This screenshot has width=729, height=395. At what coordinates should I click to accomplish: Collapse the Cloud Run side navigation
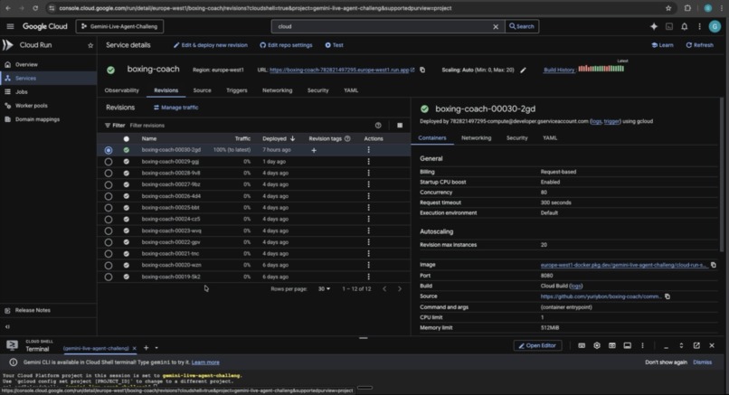7,326
